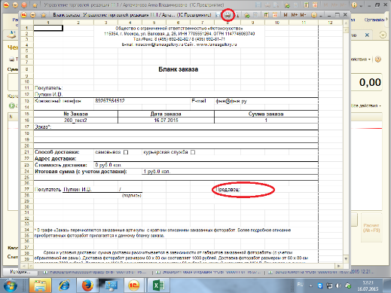Image resolution: width=391 pixels, height=293 pixels.
Task: Select row header 17 in the spreadsheet
Action: (x=27, y=127)
